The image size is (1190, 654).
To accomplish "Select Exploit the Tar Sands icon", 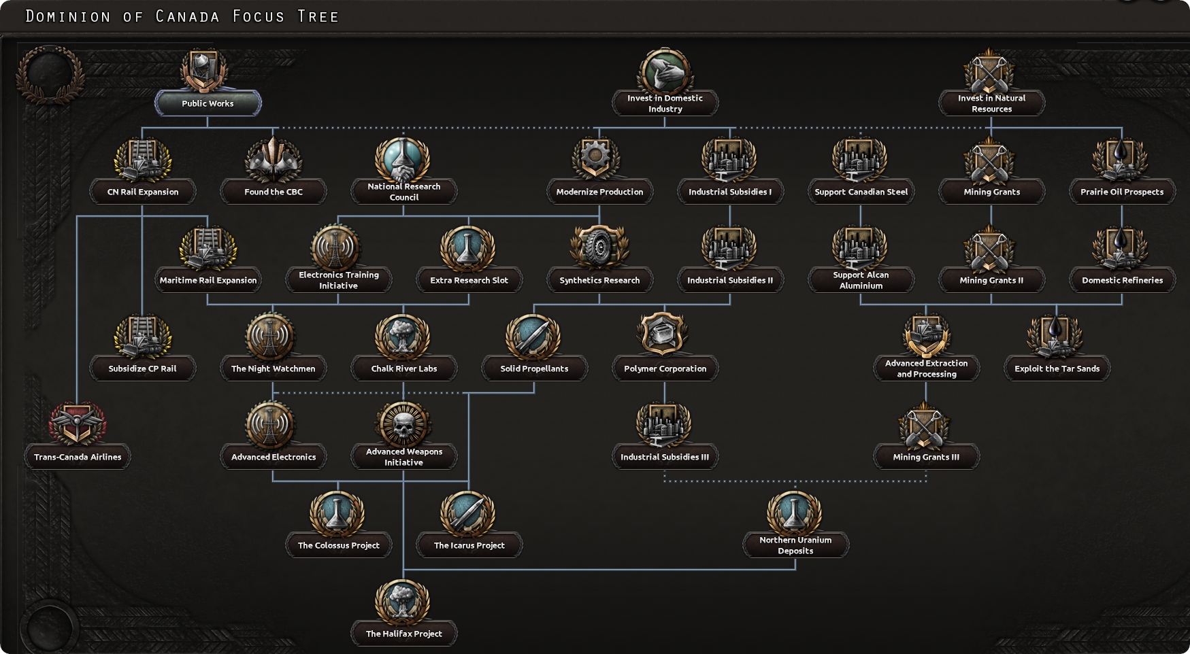I will point(1055,337).
